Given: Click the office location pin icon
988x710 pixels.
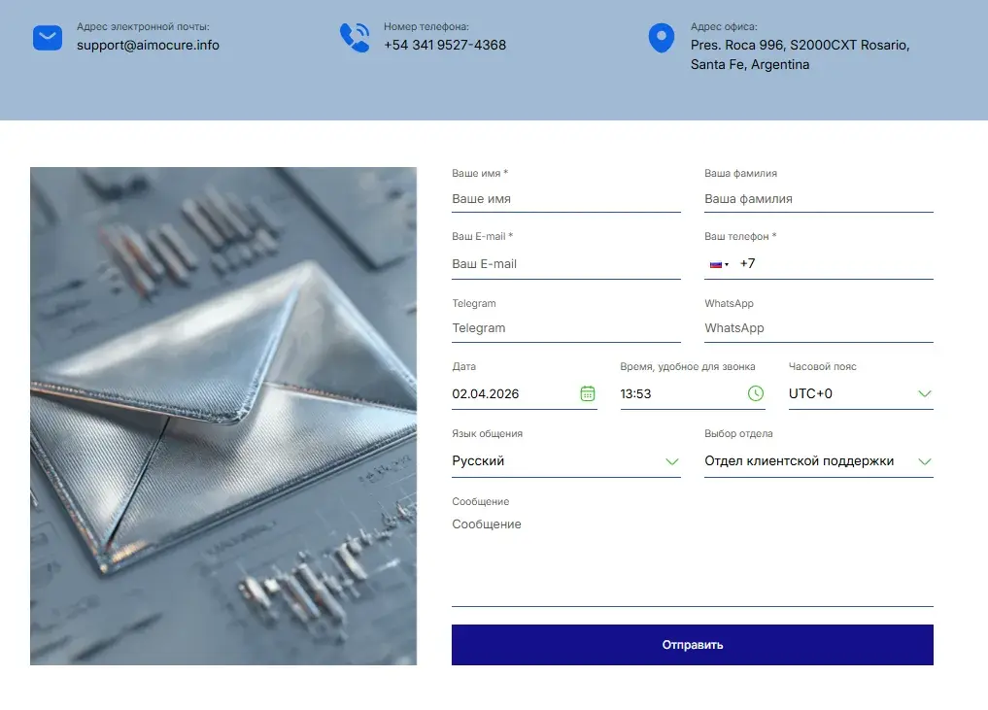Looking at the screenshot, I should (661, 38).
